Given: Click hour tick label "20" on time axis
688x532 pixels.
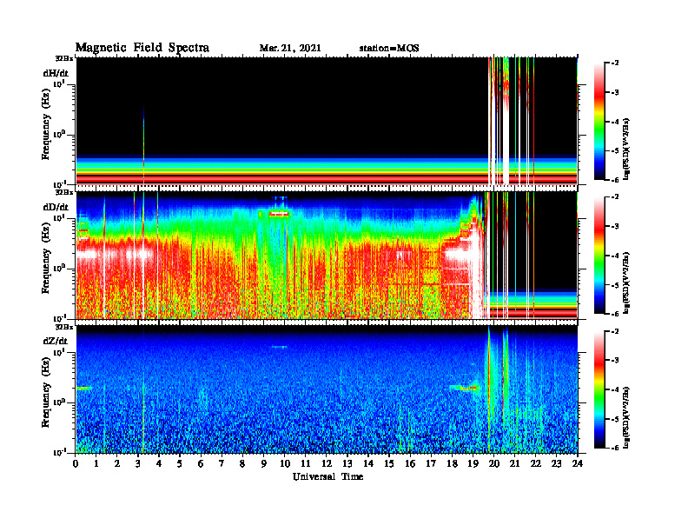Looking at the screenshot, I should click(494, 463).
